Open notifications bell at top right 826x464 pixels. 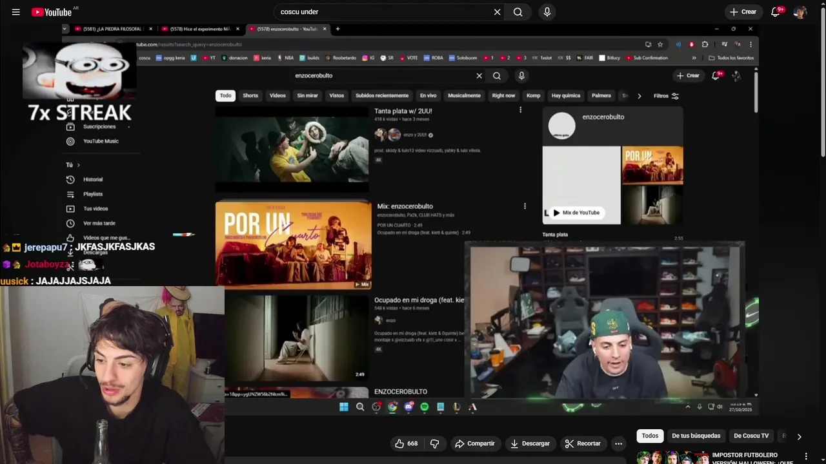tap(776, 12)
